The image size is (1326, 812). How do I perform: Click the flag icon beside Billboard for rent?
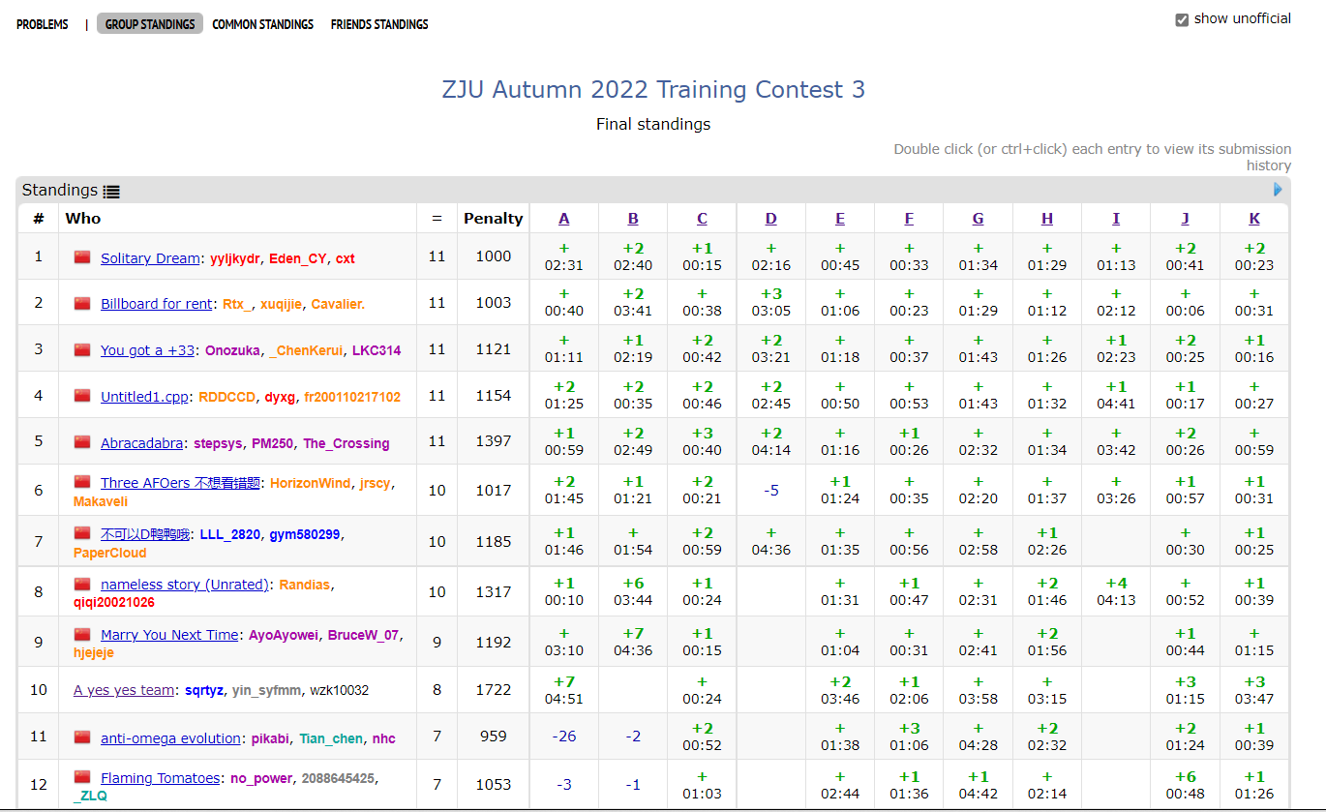tap(82, 304)
